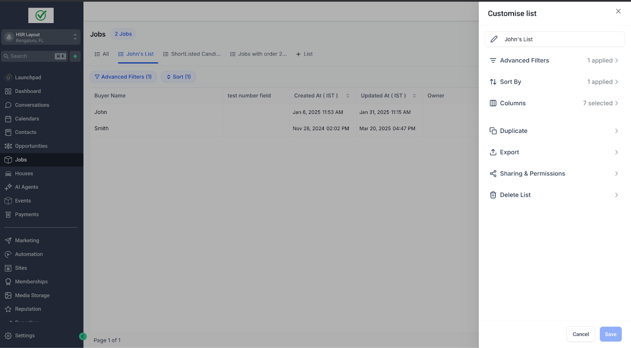This screenshot has height=348, width=631.
Task: Click the Memberships badge icon
Action: point(8,282)
